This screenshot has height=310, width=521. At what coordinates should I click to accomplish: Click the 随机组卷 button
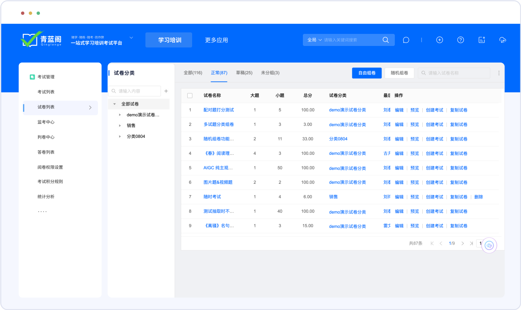(x=399, y=73)
